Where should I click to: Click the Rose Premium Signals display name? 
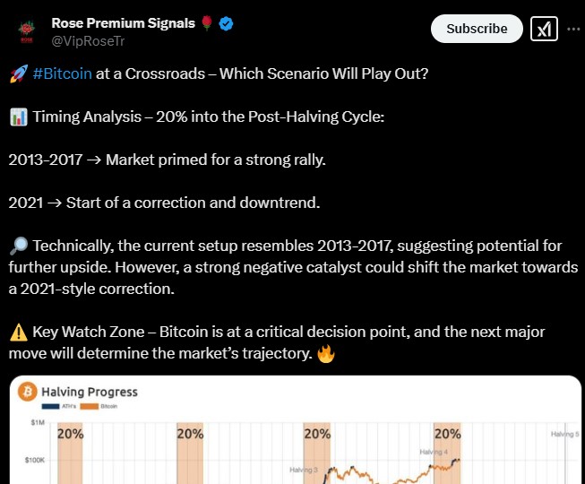click(x=123, y=23)
